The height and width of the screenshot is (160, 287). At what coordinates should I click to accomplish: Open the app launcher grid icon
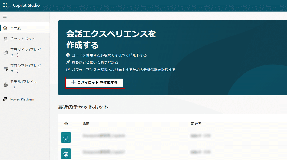click(x=5, y=5)
